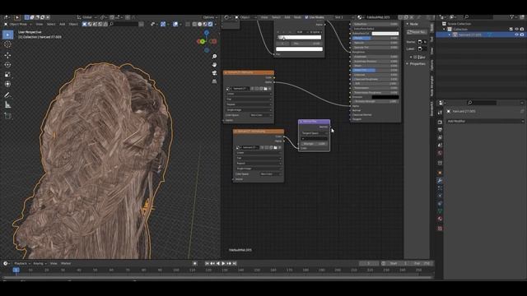Open the Add menu in 3D viewport header
The image size is (527, 296).
[63, 24]
